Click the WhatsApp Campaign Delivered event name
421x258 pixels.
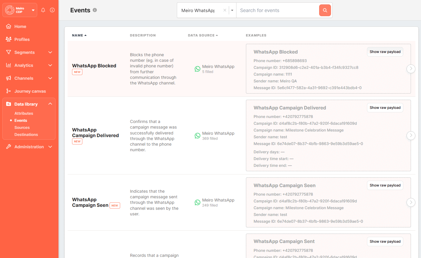pyautogui.click(x=95, y=133)
